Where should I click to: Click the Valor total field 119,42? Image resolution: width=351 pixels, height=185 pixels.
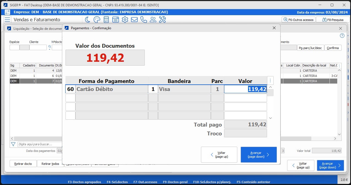(327, 151)
